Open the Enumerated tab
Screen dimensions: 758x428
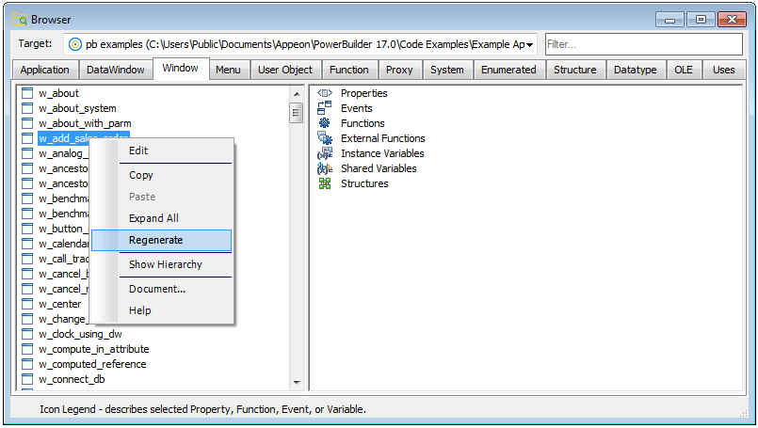[508, 70]
